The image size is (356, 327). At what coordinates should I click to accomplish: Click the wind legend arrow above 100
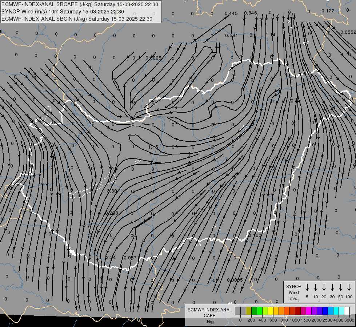pyautogui.click(x=349, y=287)
